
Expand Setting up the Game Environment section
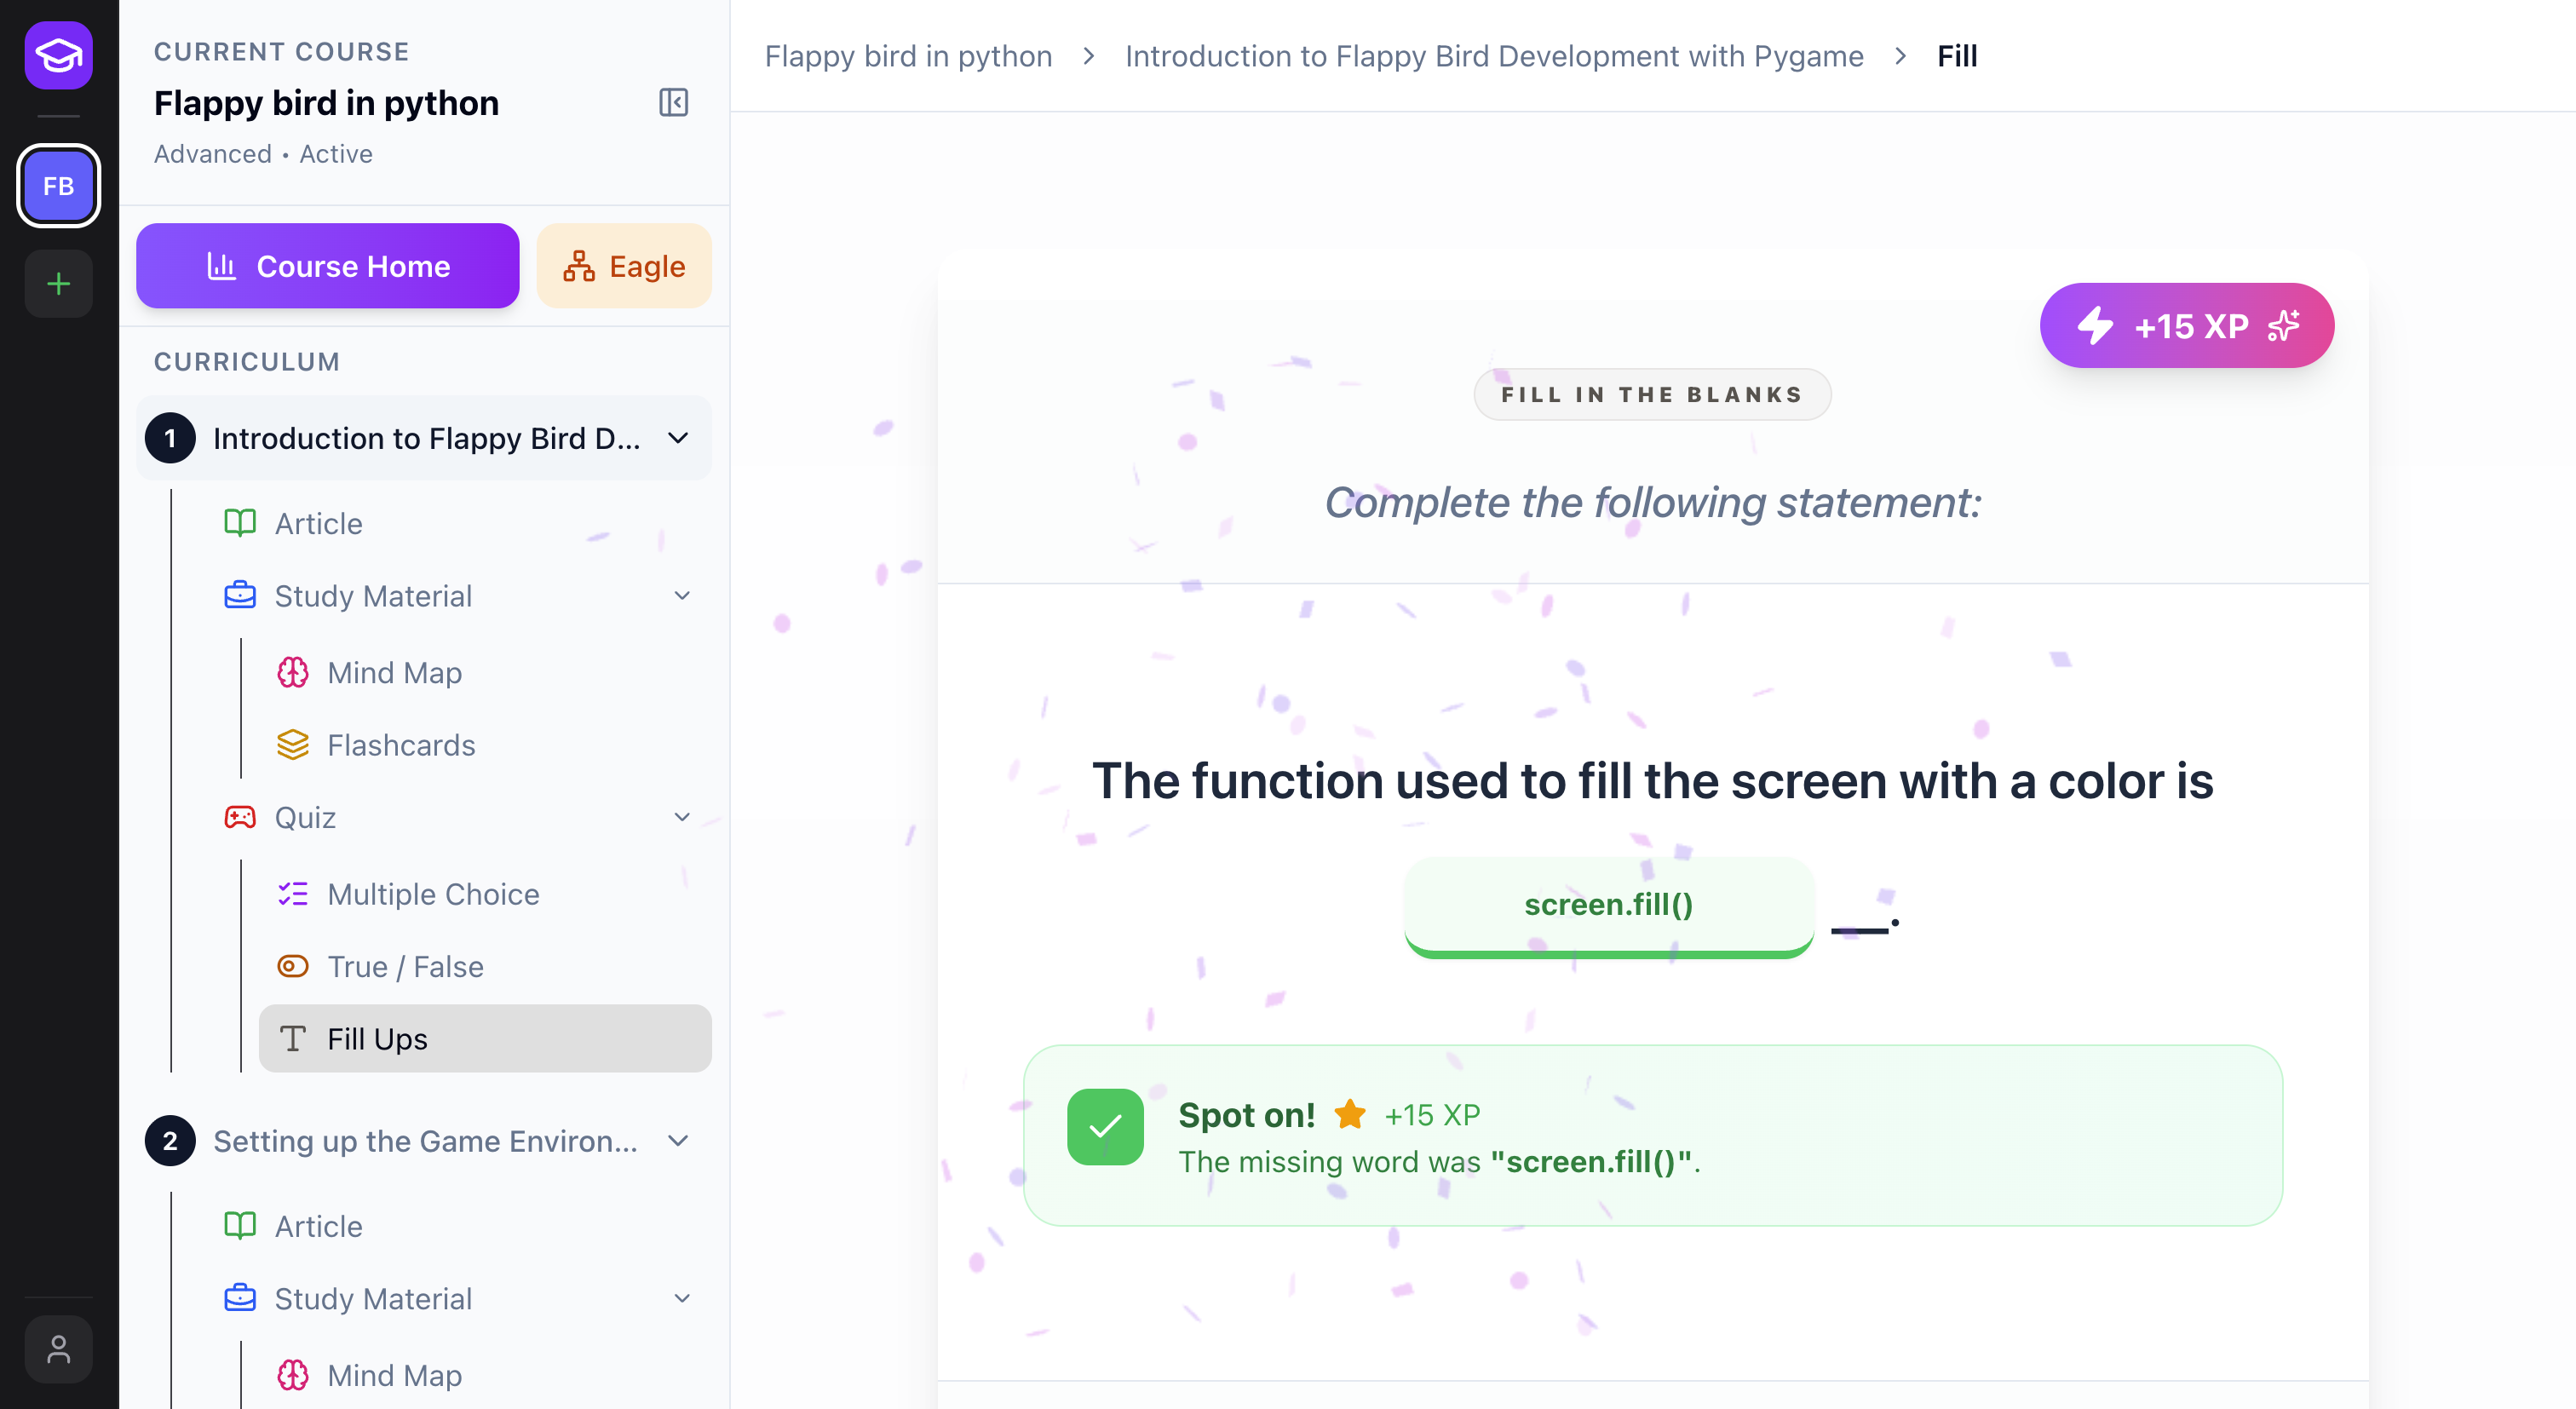coord(678,1141)
